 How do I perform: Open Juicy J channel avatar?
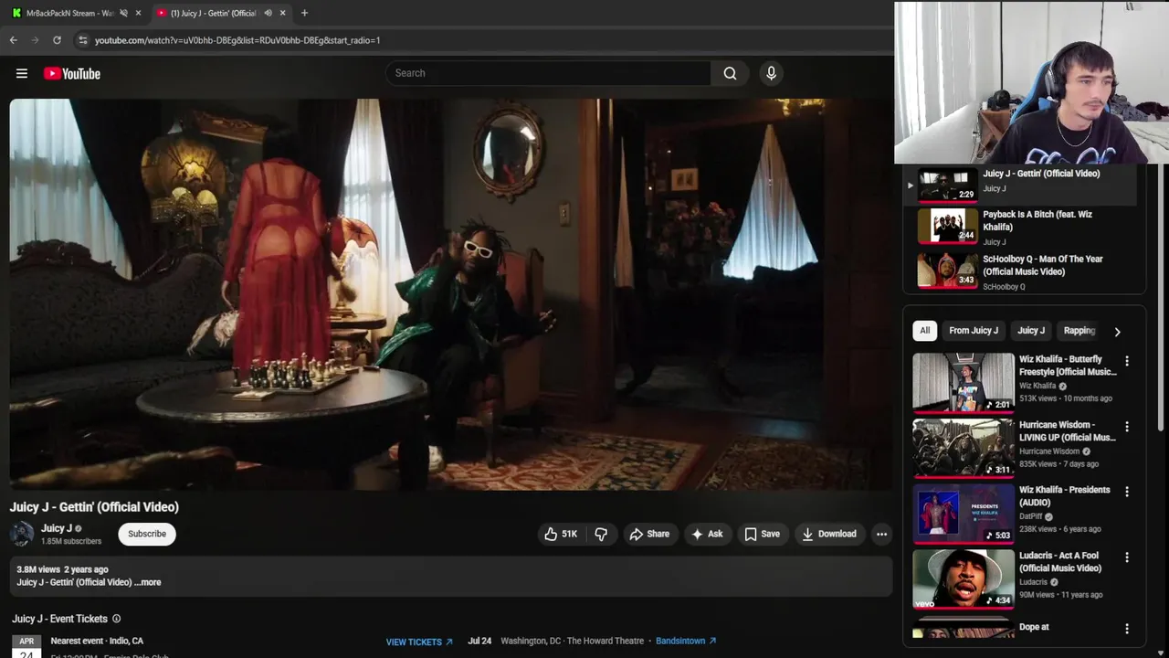tap(22, 534)
